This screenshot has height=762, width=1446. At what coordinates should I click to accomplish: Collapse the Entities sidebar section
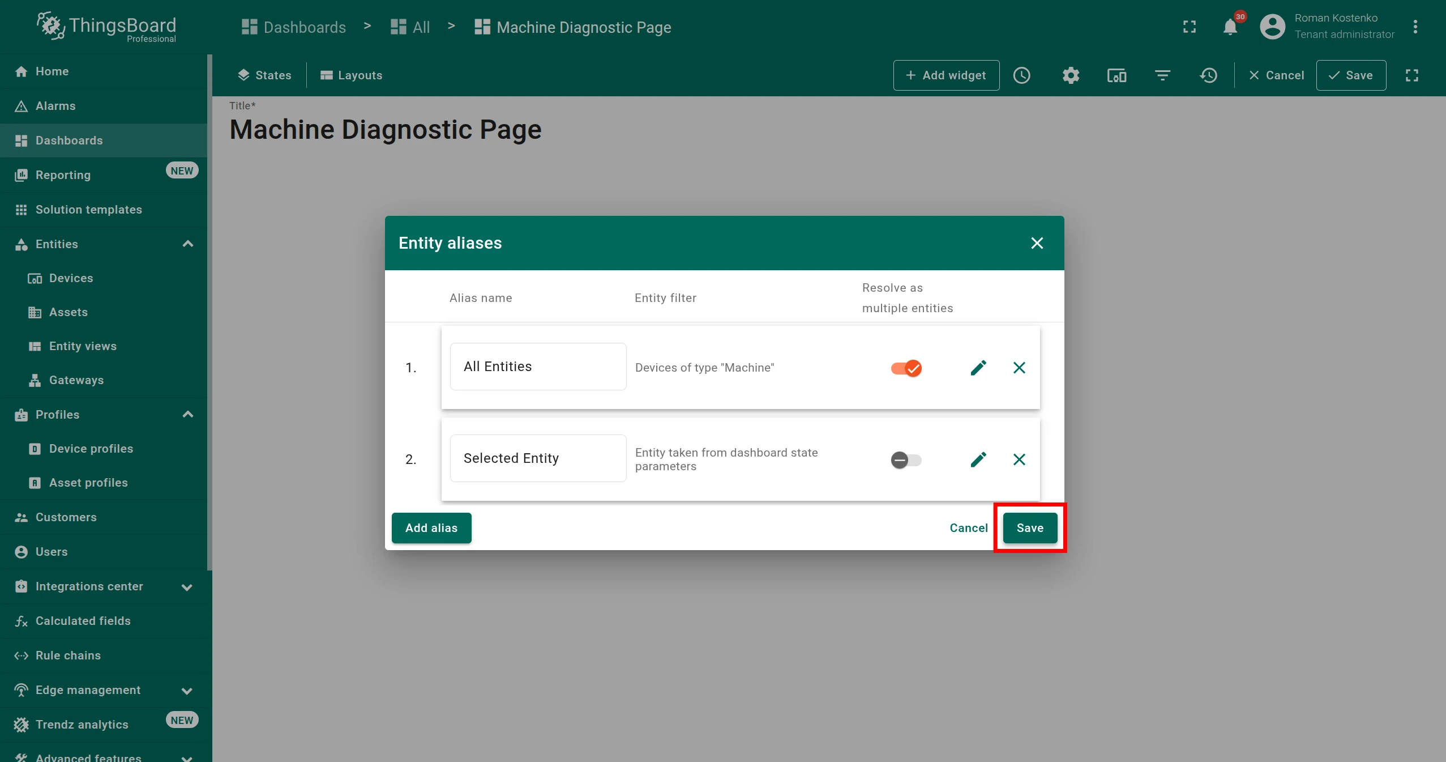tap(188, 244)
